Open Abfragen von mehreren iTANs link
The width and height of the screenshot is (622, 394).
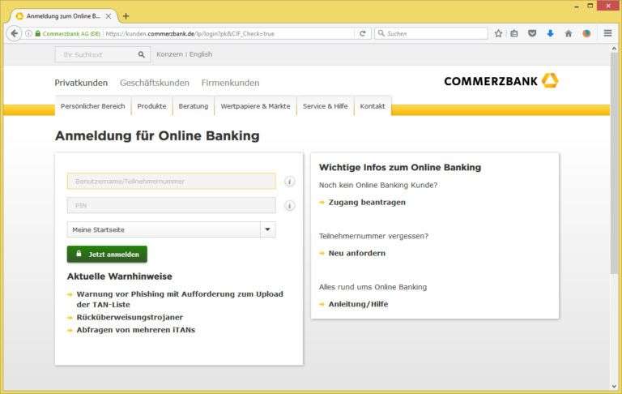(x=136, y=330)
